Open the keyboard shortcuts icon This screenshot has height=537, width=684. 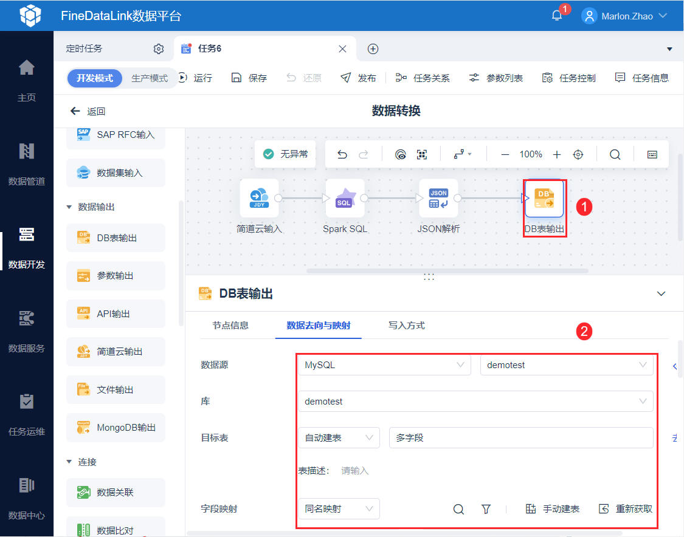pos(652,154)
